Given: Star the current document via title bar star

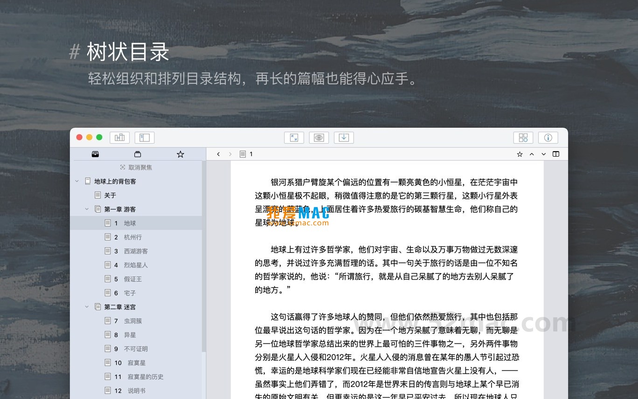Looking at the screenshot, I should 520,154.
